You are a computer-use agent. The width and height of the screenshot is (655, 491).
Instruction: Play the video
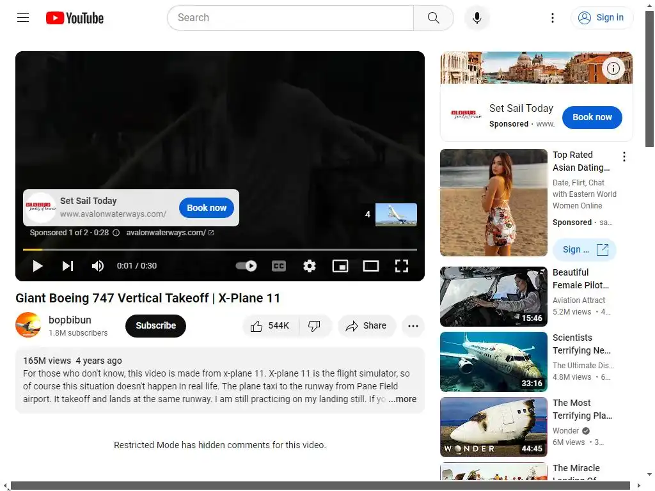coord(38,266)
